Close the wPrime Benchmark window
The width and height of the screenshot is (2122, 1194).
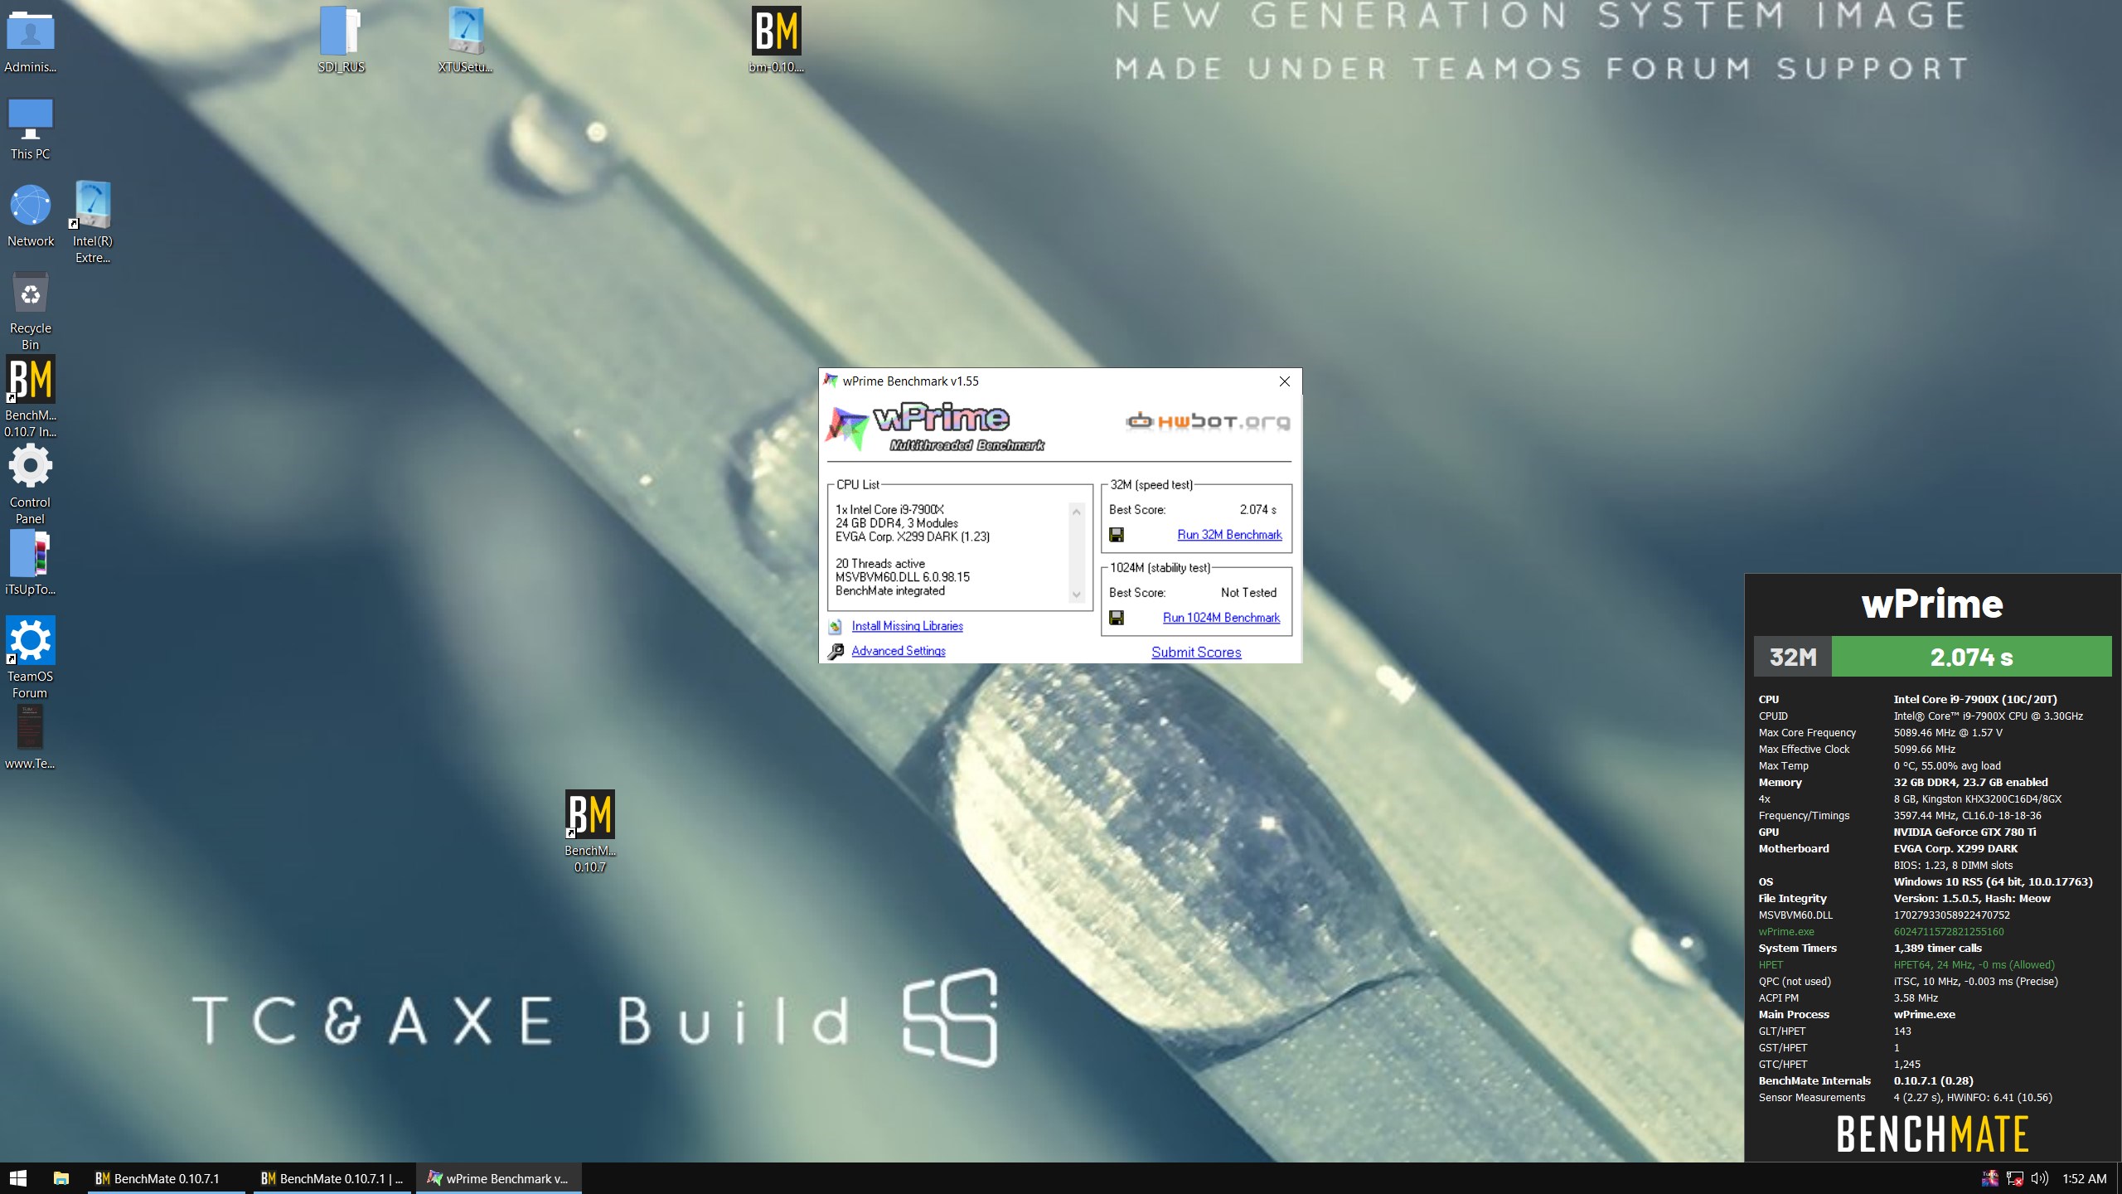point(1284,381)
